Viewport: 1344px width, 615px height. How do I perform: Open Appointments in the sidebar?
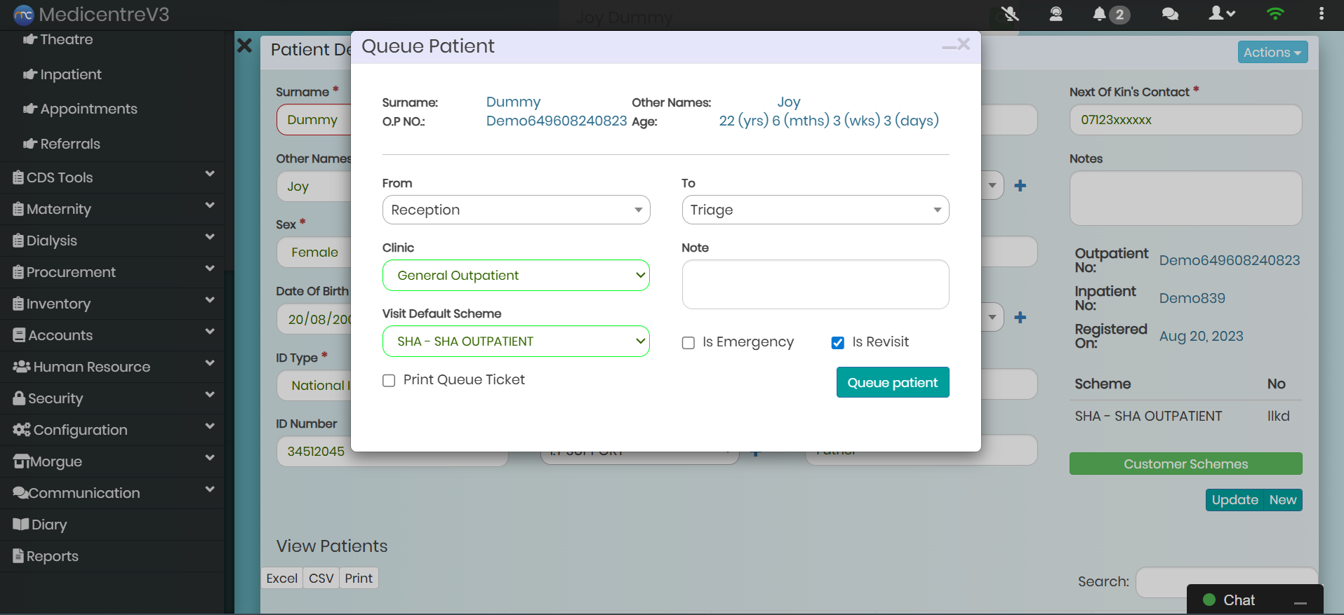(88, 109)
